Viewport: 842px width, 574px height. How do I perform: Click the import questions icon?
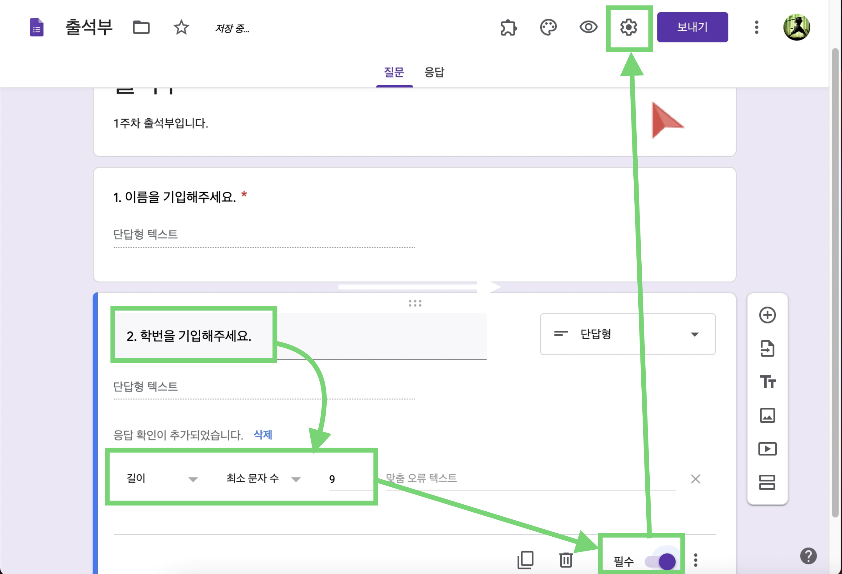(x=767, y=349)
